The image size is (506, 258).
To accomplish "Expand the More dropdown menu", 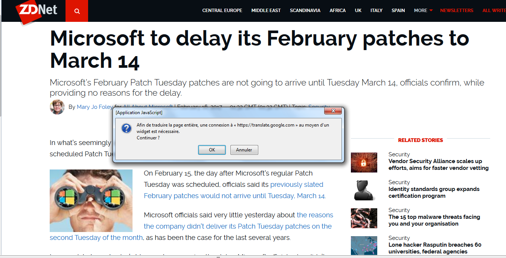I will click(423, 11).
